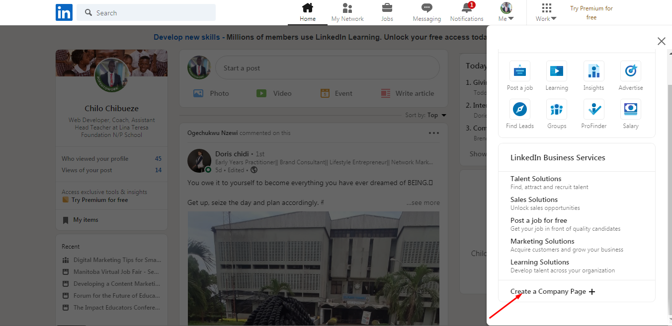Screen dimensions: 672x326
Task: Open Messaging
Action: (427, 12)
